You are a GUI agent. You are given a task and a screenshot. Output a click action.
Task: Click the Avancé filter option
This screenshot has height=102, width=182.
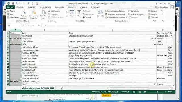tap(87, 18)
